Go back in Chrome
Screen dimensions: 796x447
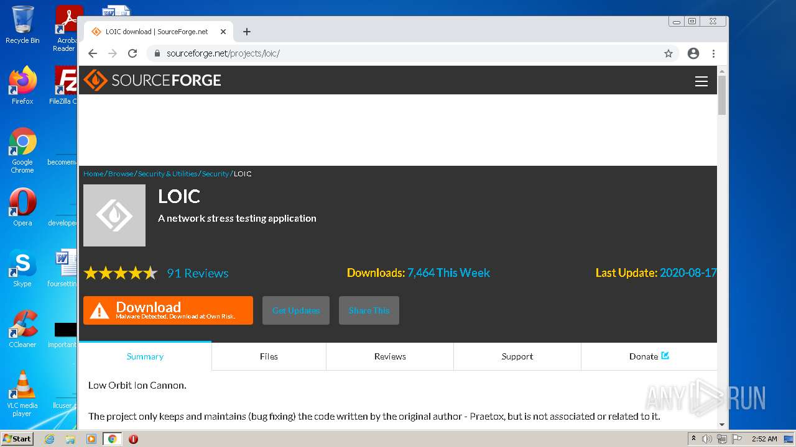[93, 53]
